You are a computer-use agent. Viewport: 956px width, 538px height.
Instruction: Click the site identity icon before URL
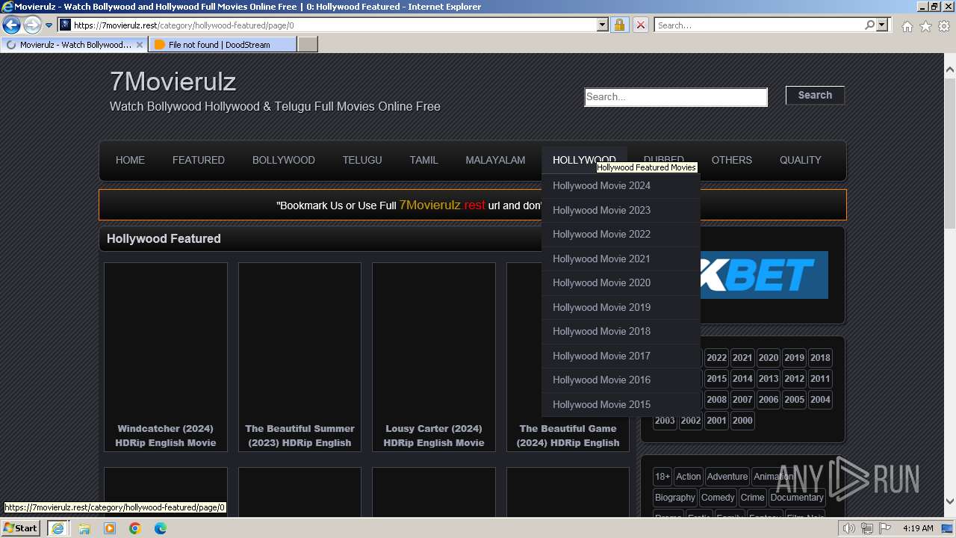(65, 25)
